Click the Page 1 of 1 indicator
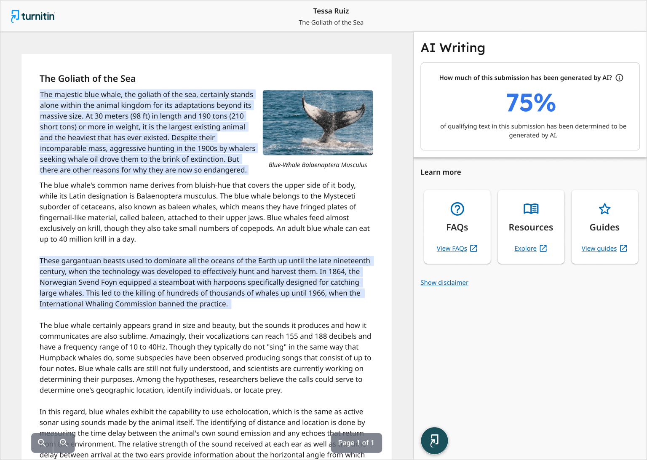Viewport: 647px width, 460px height. click(x=356, y=443)
